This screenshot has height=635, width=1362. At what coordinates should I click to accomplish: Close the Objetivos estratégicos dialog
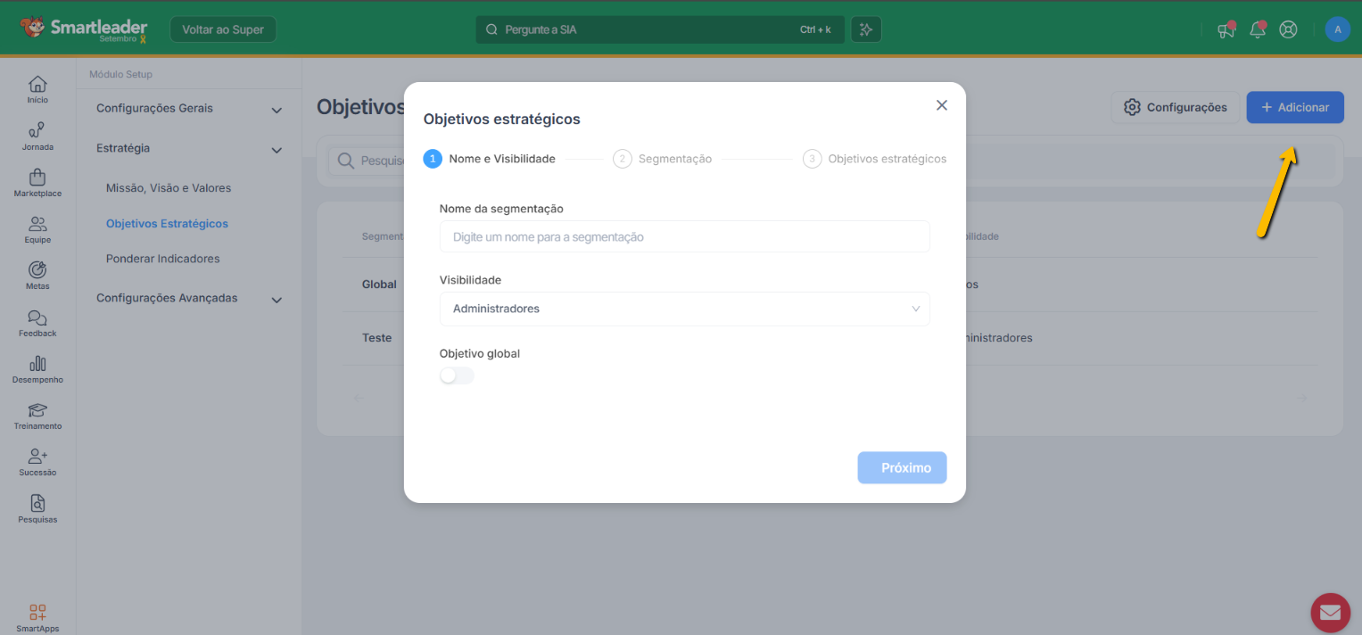coord(941,105)
